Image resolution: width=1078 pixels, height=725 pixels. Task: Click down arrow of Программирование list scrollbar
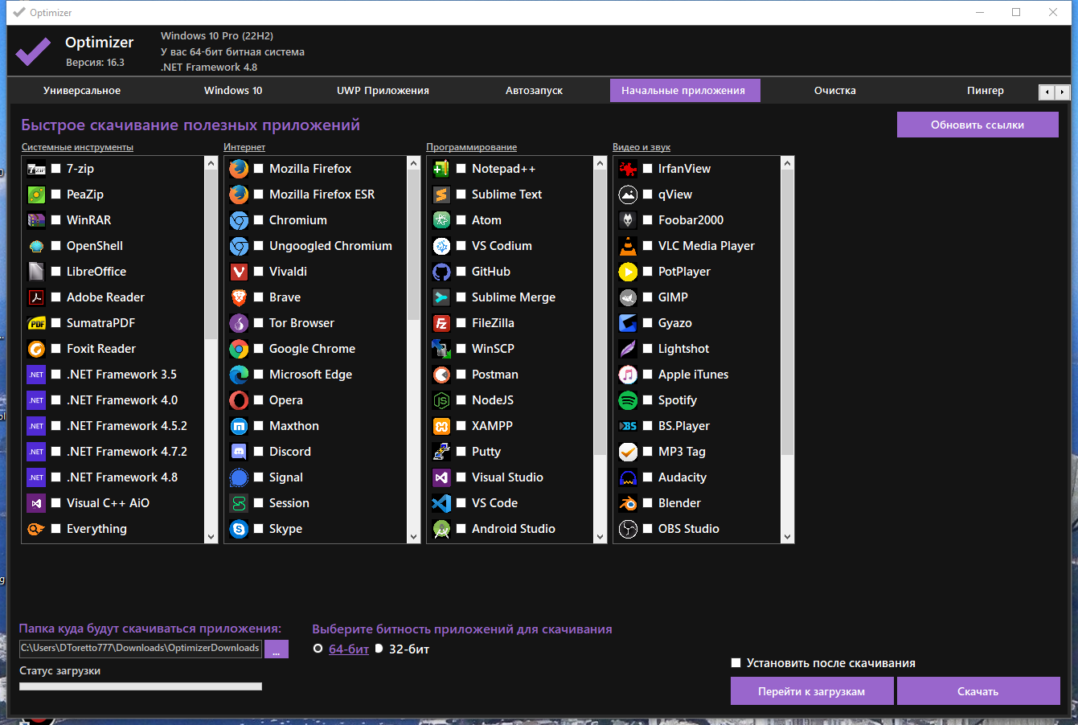click(600, 537)
